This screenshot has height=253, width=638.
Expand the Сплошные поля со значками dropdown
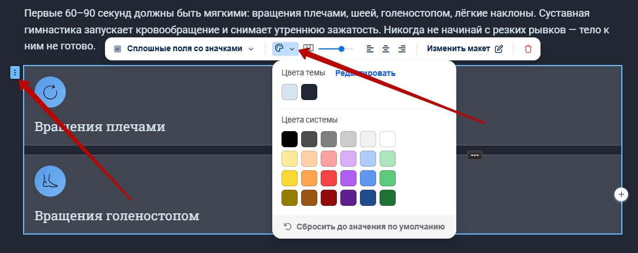(251, 49)
